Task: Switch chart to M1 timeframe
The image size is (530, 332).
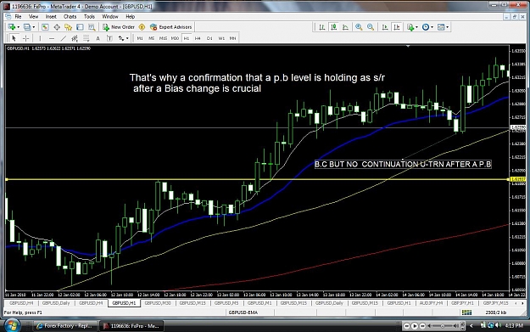Action: coord(140,38)
